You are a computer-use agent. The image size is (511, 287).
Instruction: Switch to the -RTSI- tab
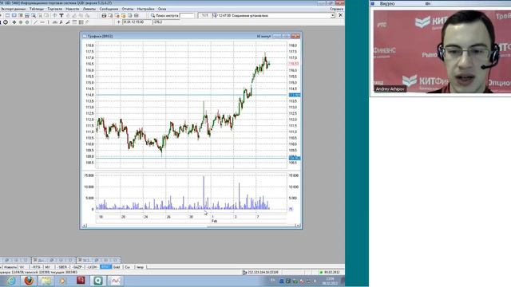point(37,267)
